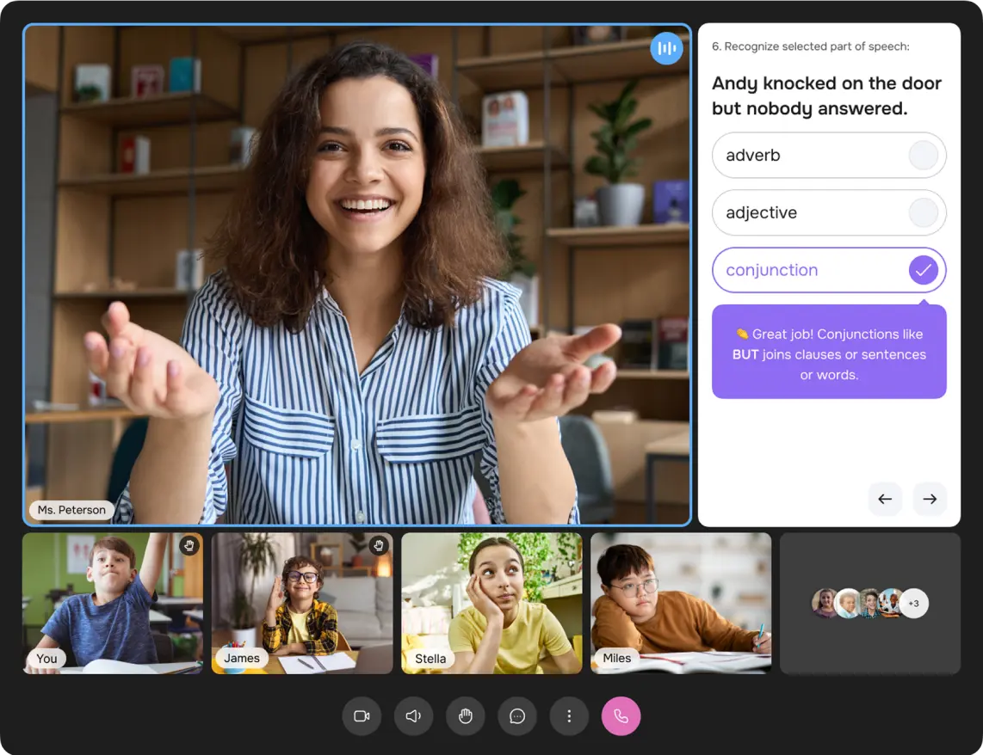Click the Great job feedback tooltip
Screen dimensions: 983x755
click(829, 353)
